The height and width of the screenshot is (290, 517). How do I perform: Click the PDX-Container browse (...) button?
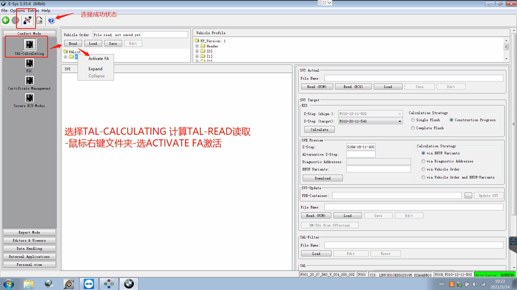coord(468,196)
